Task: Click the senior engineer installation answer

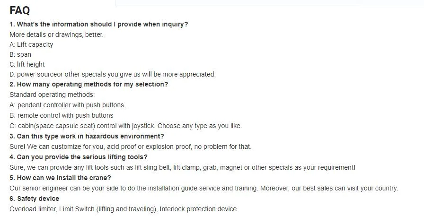Action: coord(203,188)
